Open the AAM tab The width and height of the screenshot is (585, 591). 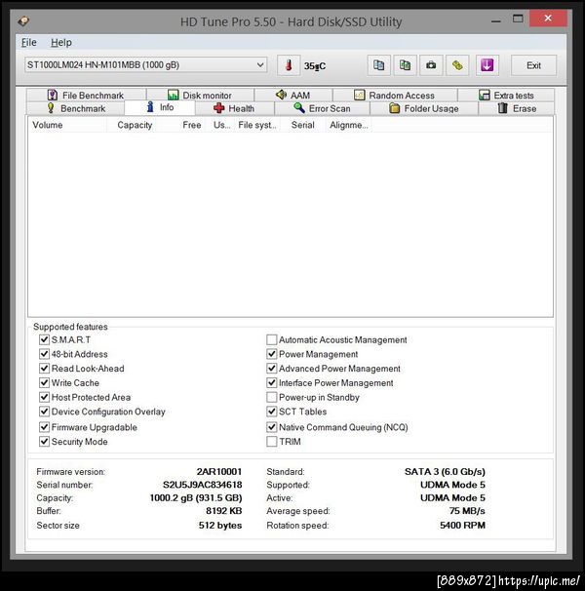pyautogui.click(x=293, y=95)
